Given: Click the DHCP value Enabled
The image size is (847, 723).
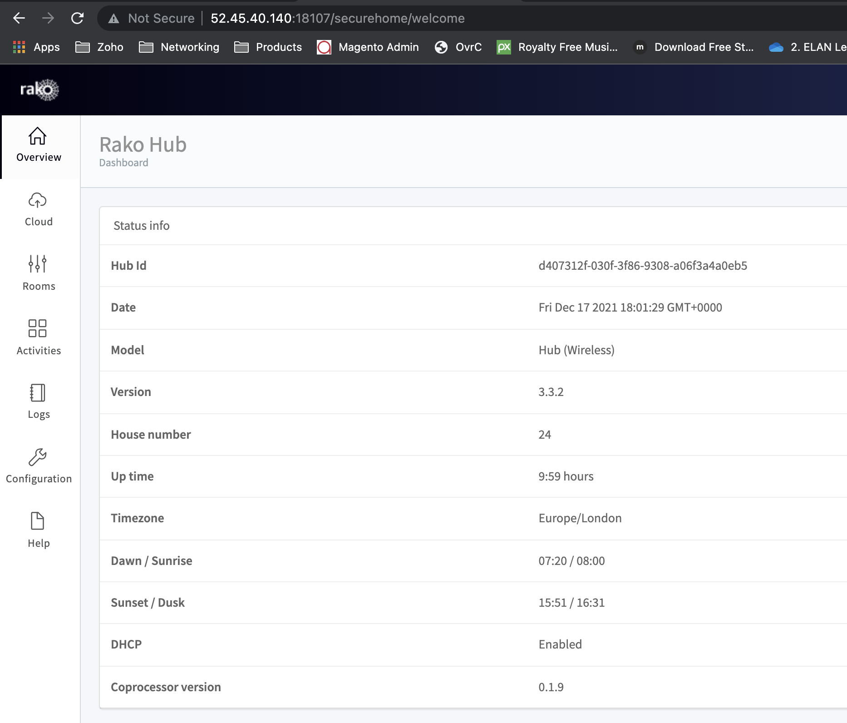Looking at the screenshot, I should point(560,644).
